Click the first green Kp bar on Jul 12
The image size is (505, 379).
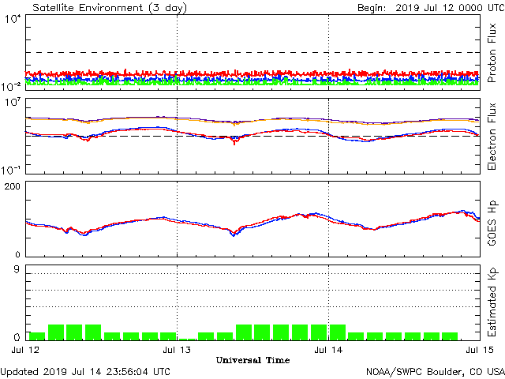coord(37,336)
